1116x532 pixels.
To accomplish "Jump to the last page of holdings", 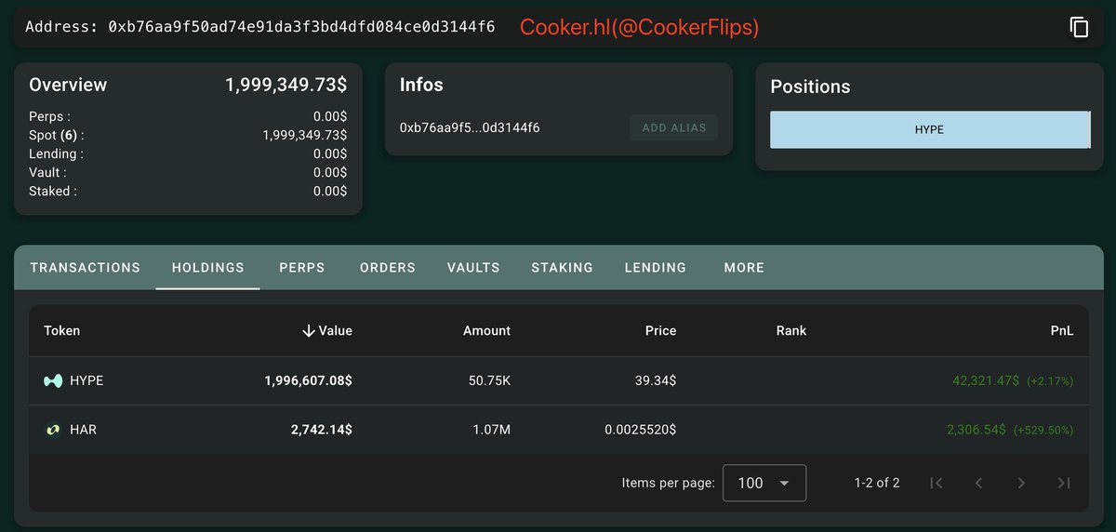I will 1064,483.
